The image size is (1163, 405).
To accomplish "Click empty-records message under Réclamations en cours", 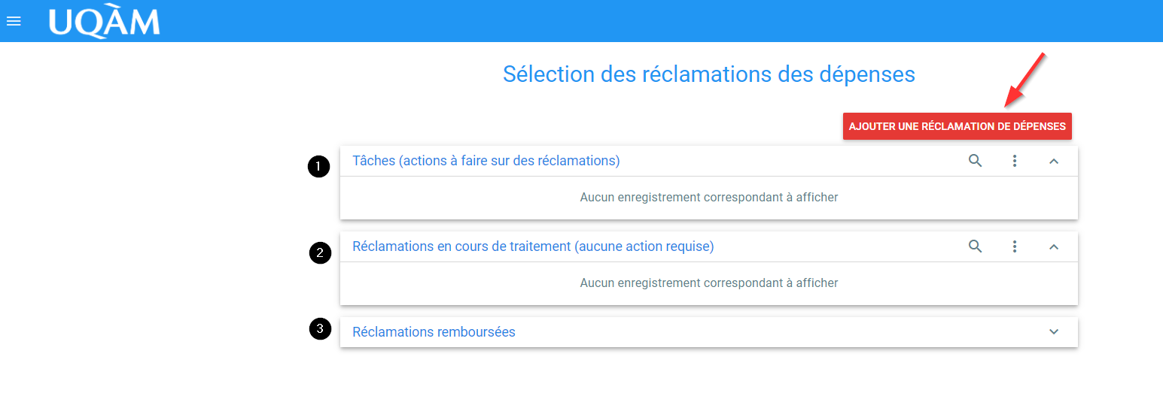I will coord(709,283).
